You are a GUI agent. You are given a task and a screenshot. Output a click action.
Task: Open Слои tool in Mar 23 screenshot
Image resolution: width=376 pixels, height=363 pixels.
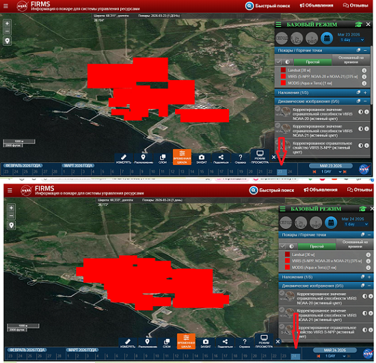click(x=163, y=159)
